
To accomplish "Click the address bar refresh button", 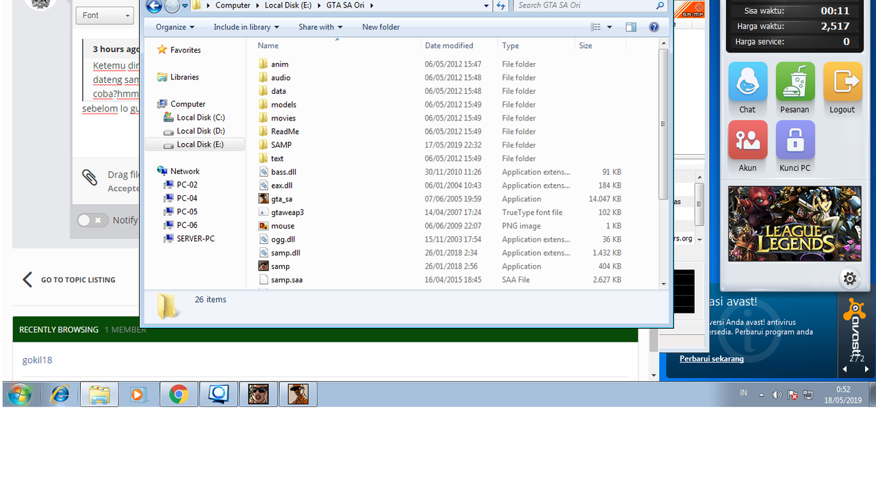I will 501,5.
